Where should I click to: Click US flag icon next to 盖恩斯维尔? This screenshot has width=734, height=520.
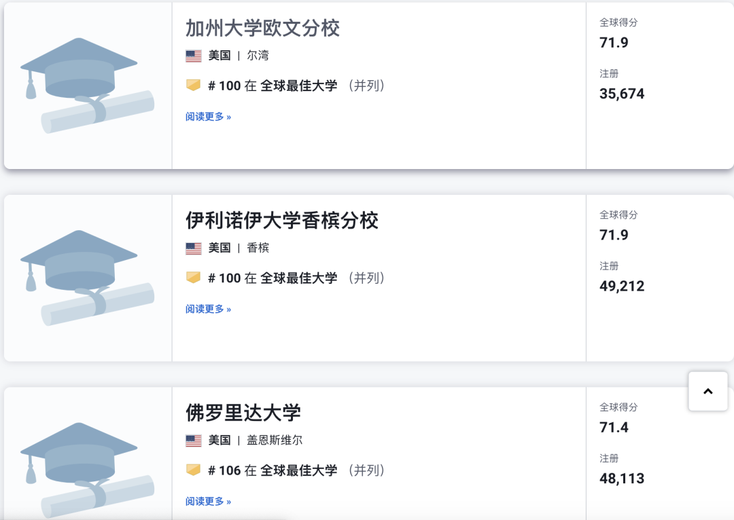click(x=193, y=441)
